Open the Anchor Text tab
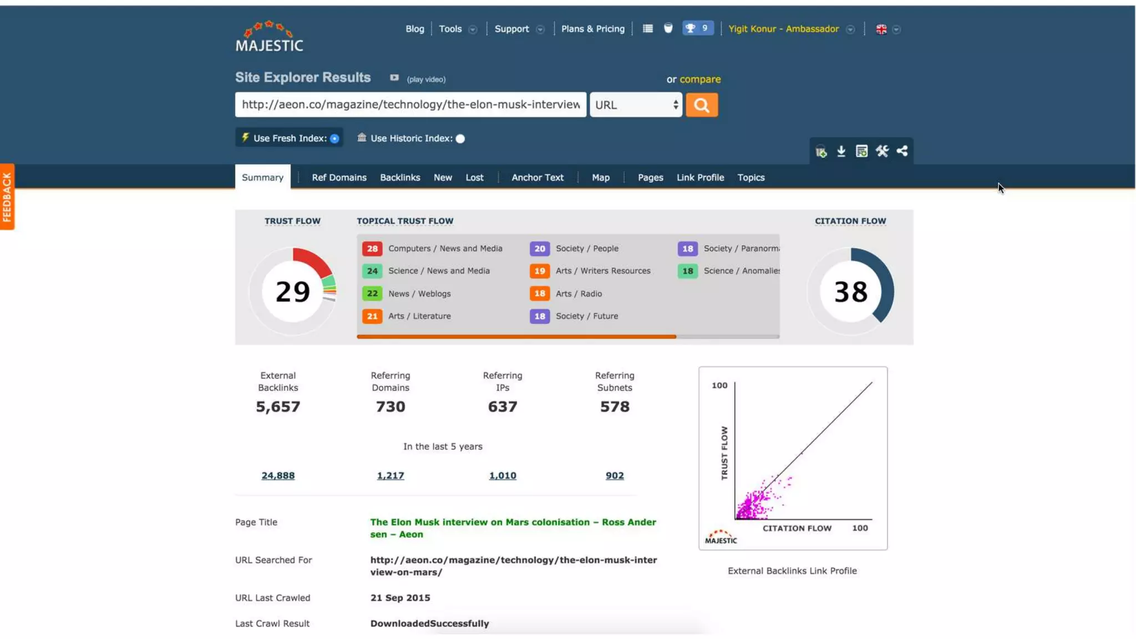The height and width of the screenshot is (639, 1136). coord(537,177)
